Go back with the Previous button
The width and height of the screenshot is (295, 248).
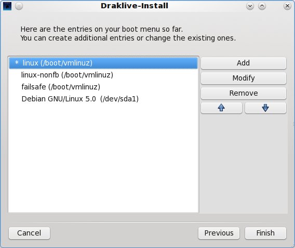(x=219, y=233)
